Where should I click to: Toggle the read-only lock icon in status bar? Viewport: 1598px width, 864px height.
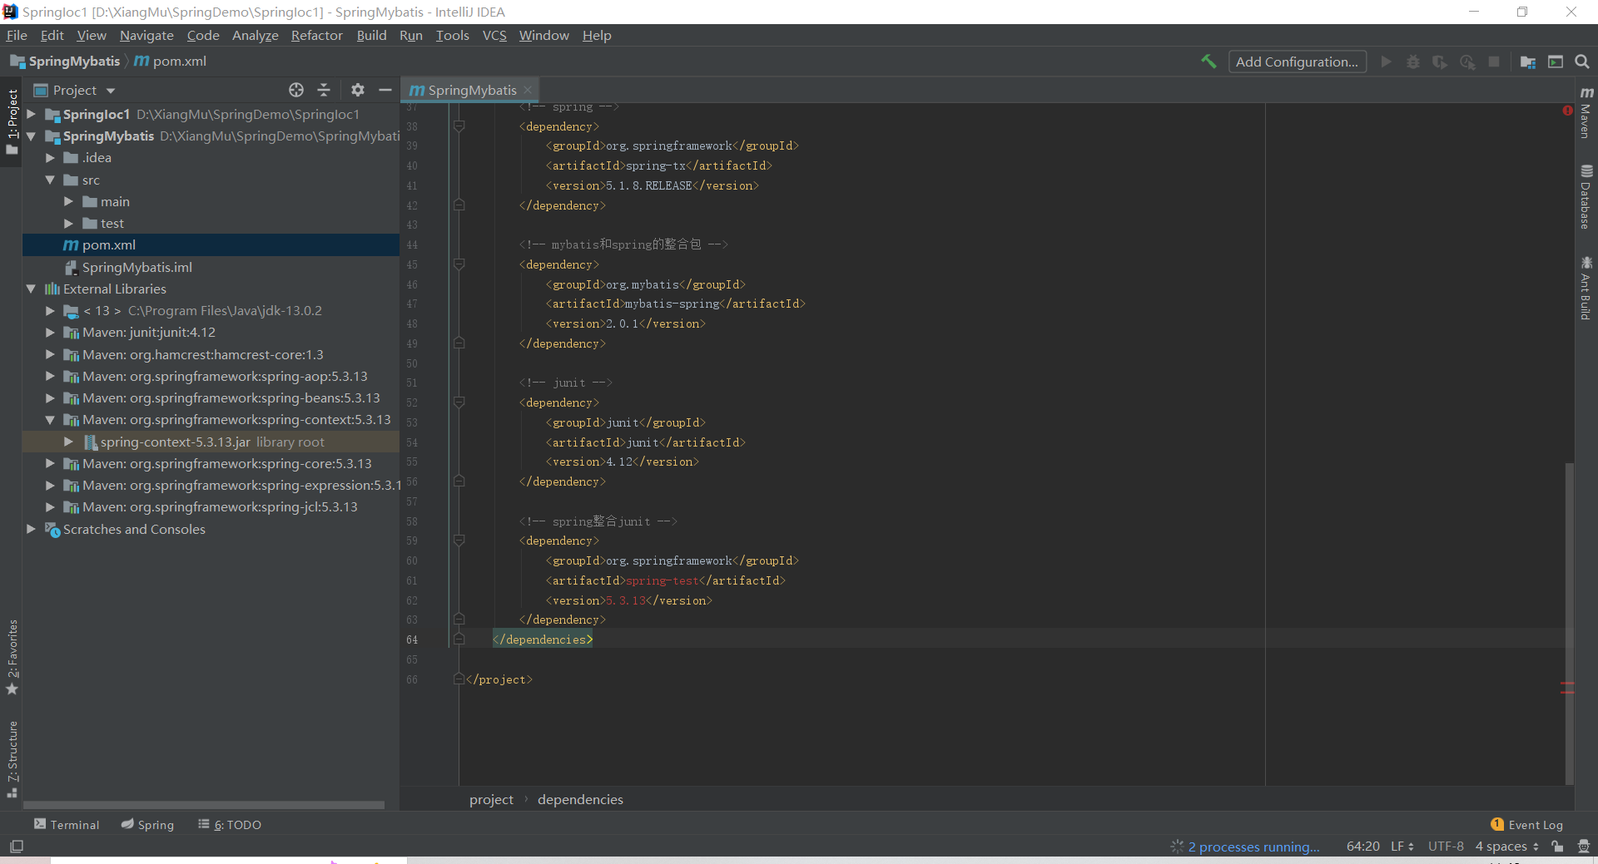[1557, 847]
